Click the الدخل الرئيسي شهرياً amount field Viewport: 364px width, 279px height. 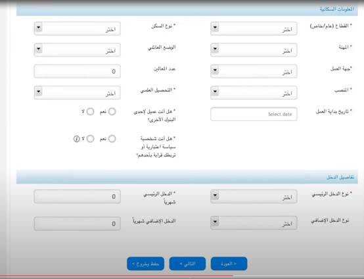click(78, 197)
